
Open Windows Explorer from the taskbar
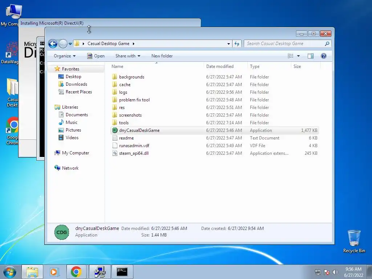click(32, 272)
